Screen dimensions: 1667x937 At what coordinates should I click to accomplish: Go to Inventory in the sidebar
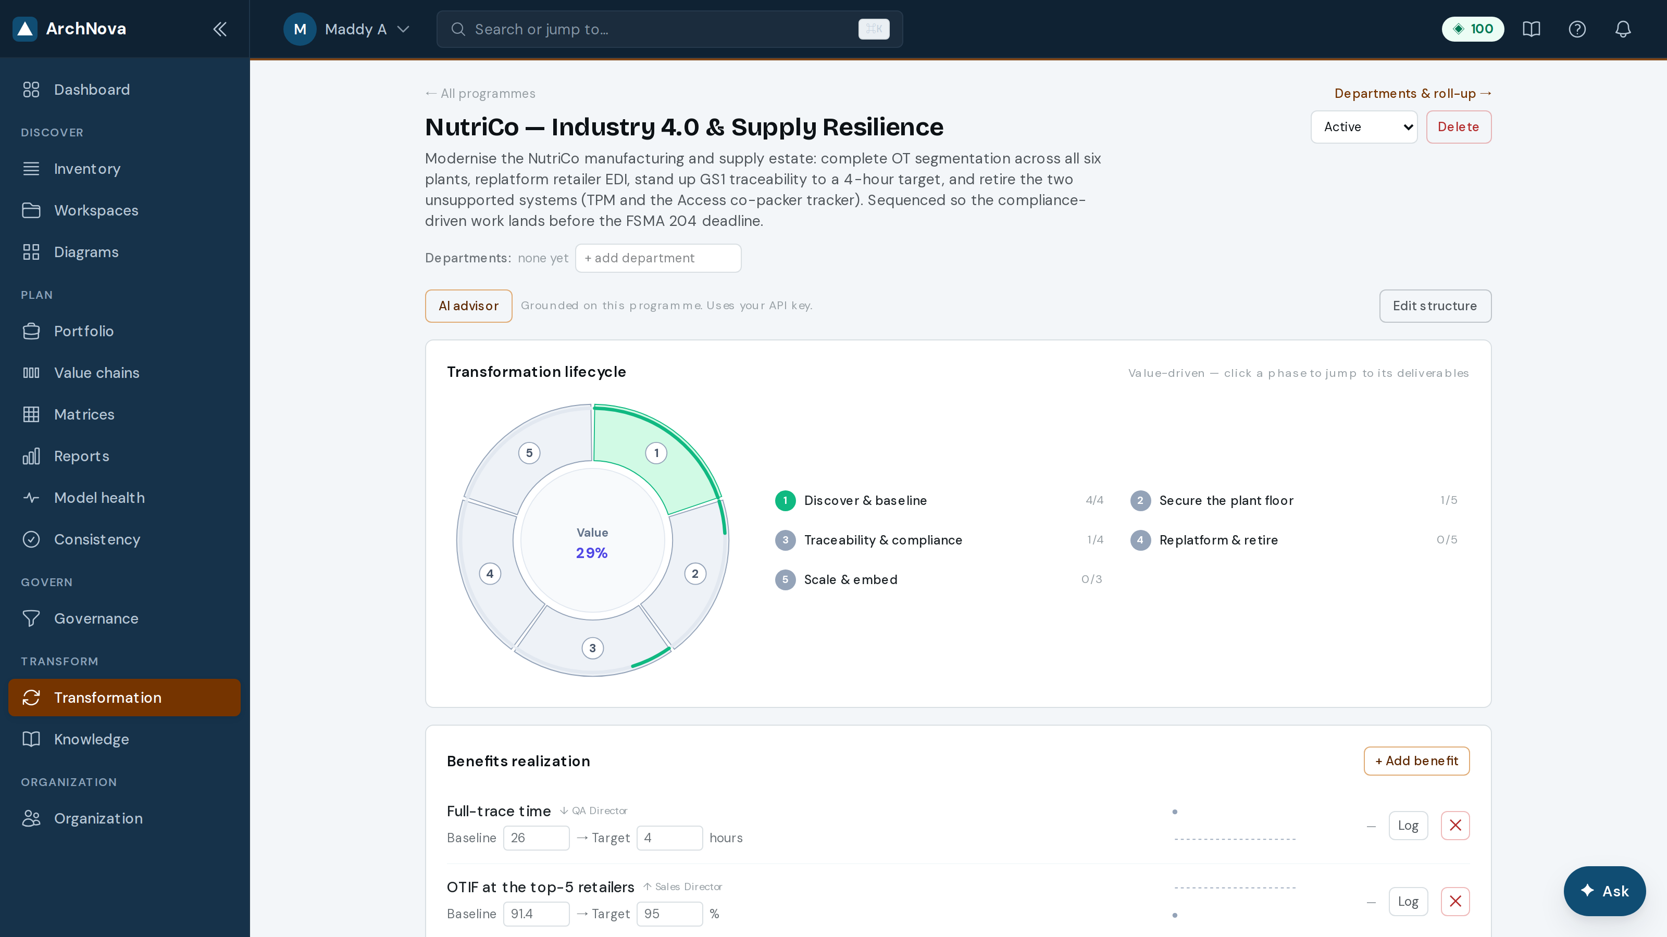click(x=125, y=169)
